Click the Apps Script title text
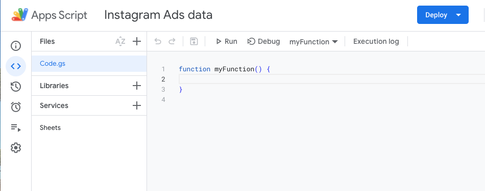 click(x=59, y=15)
